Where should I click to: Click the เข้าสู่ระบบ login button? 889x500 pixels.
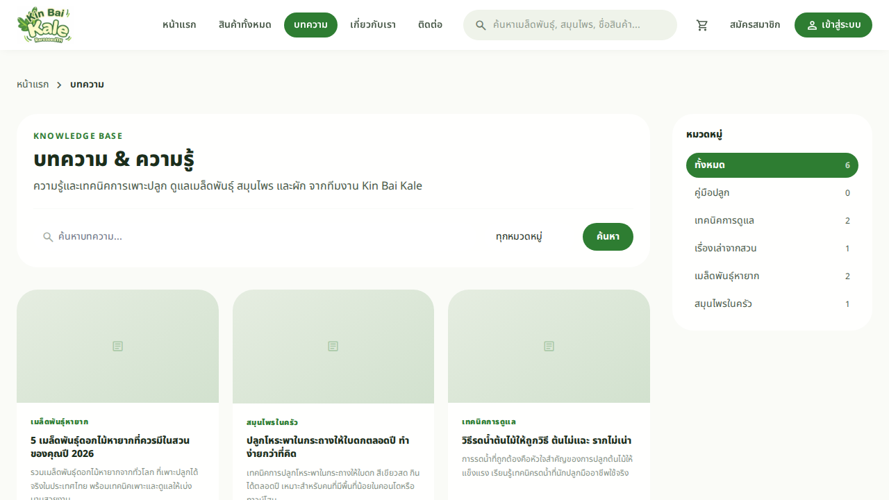tap(833, 25)
